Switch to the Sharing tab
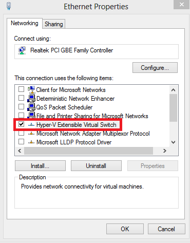190x243 pixels. (54, 24)
